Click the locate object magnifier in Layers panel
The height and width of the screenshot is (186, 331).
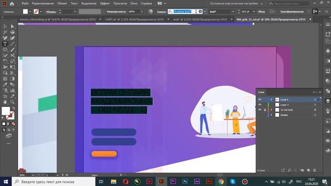point(289,170)
